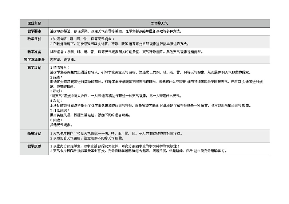Select the 教学目标 row label
Viewport: 289px width, 204px height.
click(34, 39)
